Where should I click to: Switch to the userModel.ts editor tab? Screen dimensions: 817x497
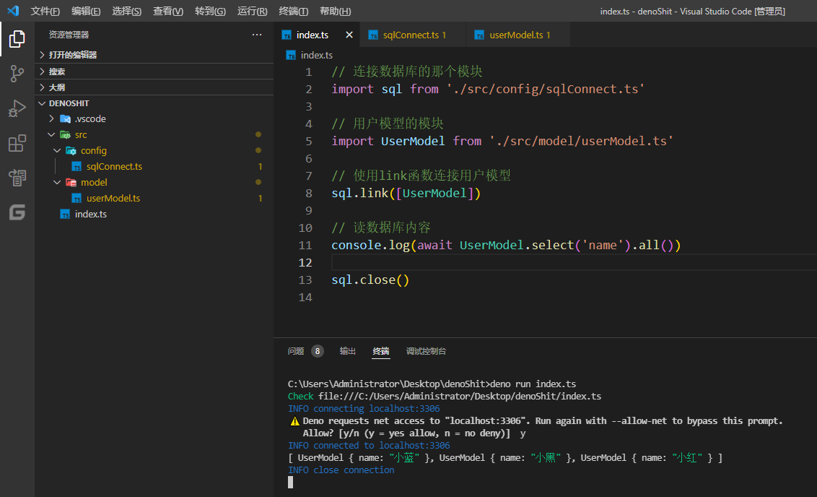point(519,35)
